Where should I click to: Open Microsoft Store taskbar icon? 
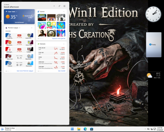[x=92, y=129]
